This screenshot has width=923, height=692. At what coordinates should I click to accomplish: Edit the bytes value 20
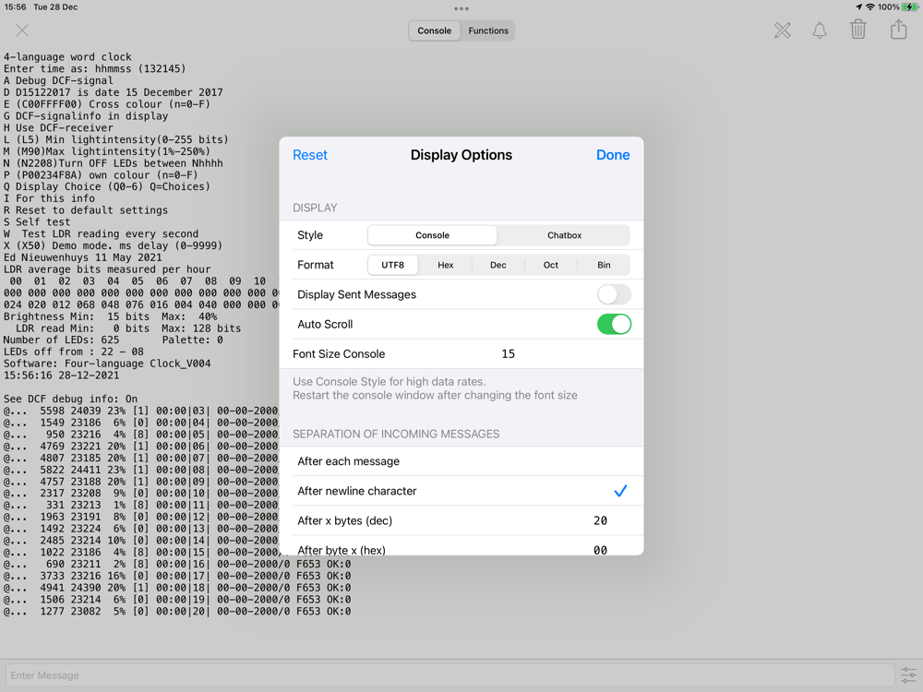(601, 520)
